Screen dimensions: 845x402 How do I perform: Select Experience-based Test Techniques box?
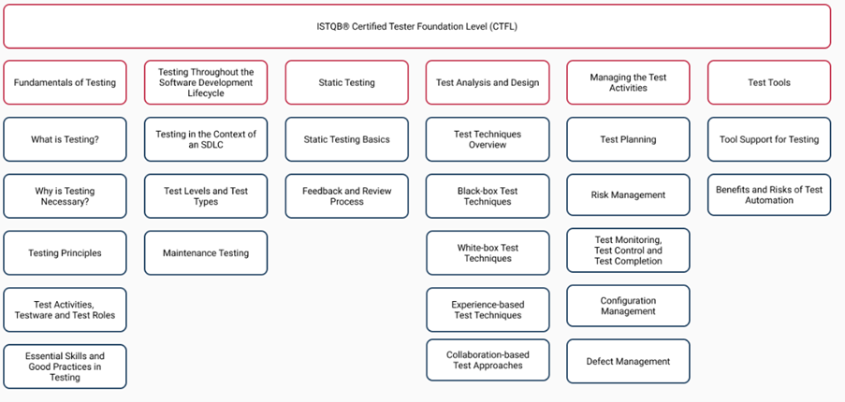point(488,309)
